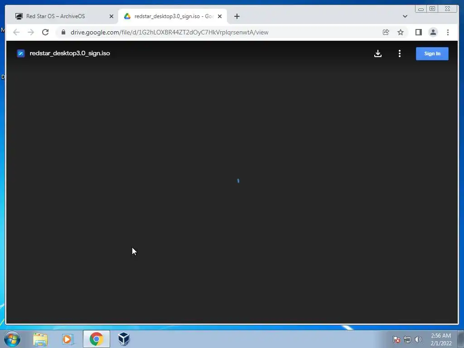
Task: Close the Google Drive tab
Action: click(x=220, y=16)
